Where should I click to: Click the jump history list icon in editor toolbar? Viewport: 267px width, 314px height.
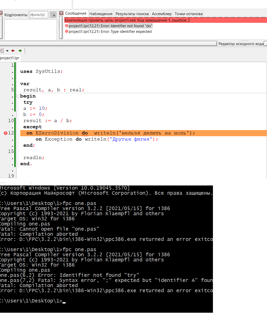[x=2, y=51]
